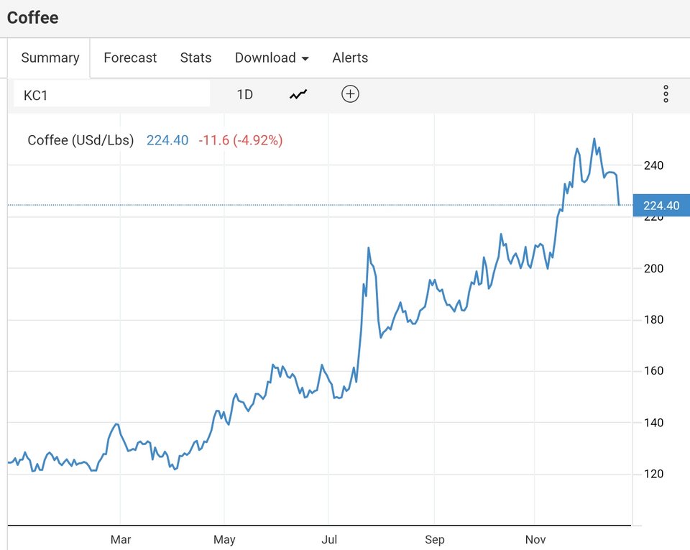Click the Sep marker on time axis
The image size is (690, 550).
click(435, 539)
